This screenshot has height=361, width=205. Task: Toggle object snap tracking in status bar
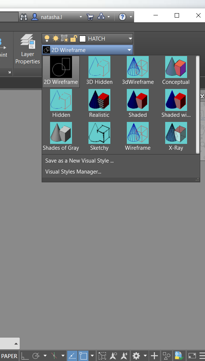[x=72, y=356]
